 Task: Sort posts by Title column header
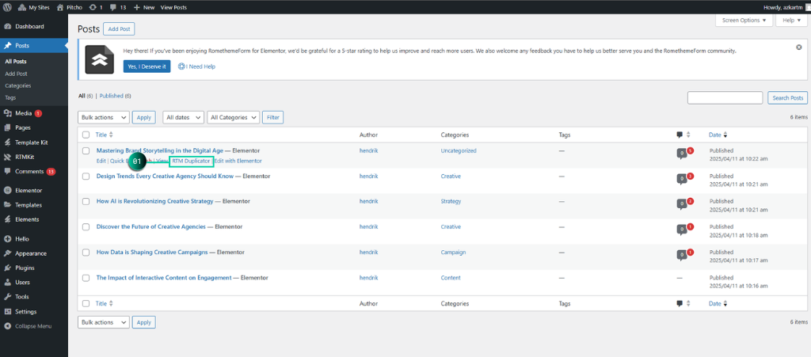[x=105, y=135]
